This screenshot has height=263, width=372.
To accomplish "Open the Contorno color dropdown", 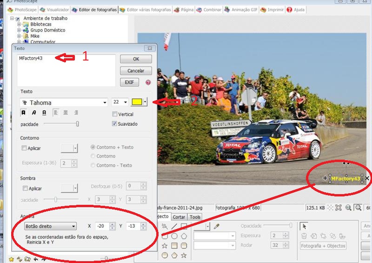I will click(75, 148).
